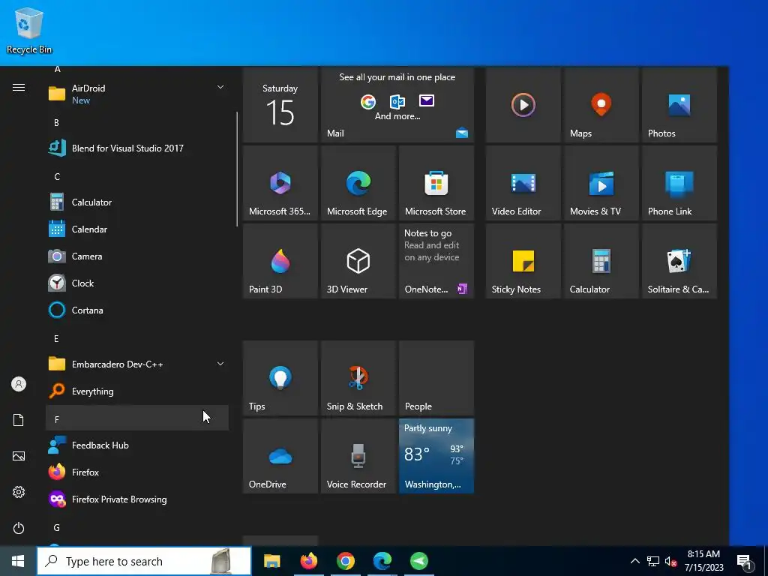Open Recycle Bin on the desktop
Screen dimensions: 768x576
(x=29, y=31)
